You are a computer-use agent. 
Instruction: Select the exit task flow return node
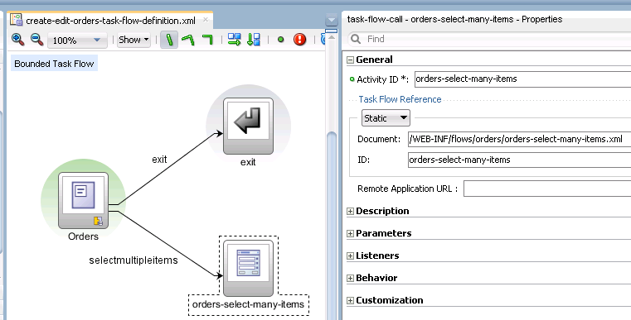coord(248,126)
